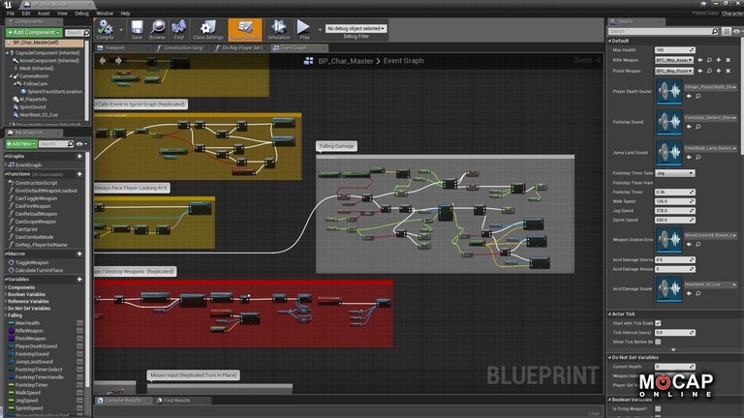Save the blueprint with the Save icon
The width and height of the screenshot is (744, 418).
[x=137, y=29]
